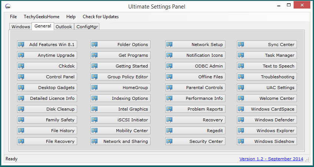Launch ODBC Admin
Viewport: 314px width, 167px height.
(x=195, y=66)
